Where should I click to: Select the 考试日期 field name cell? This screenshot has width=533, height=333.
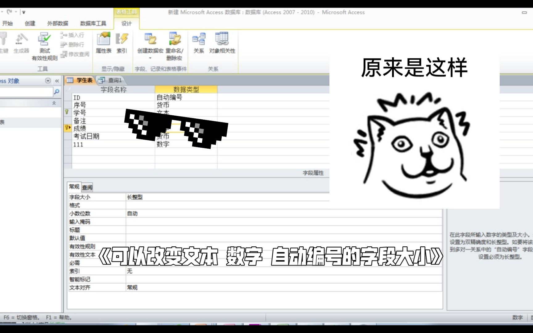113,136
